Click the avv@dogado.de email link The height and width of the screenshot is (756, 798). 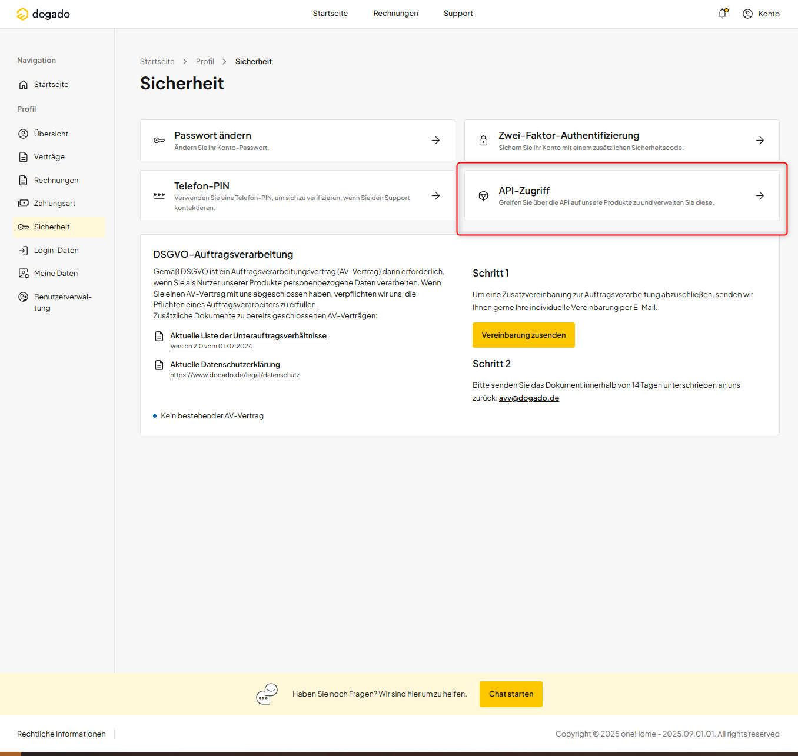[529, 398]
